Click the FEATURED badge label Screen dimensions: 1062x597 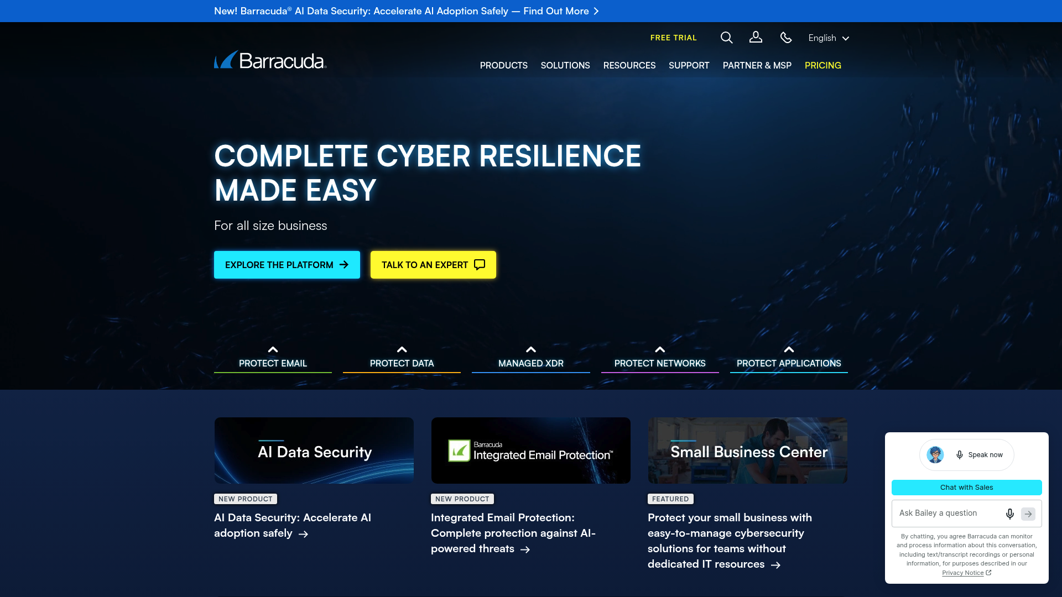coord(670,499)
